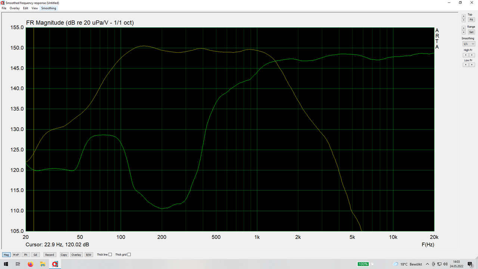Open the Edit menu

point(25,8)
